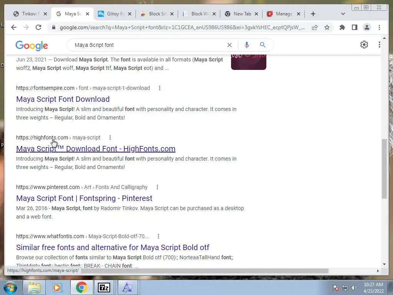Open volume control in system tray
The image size is (393, 295).
[x=354, y=288]
